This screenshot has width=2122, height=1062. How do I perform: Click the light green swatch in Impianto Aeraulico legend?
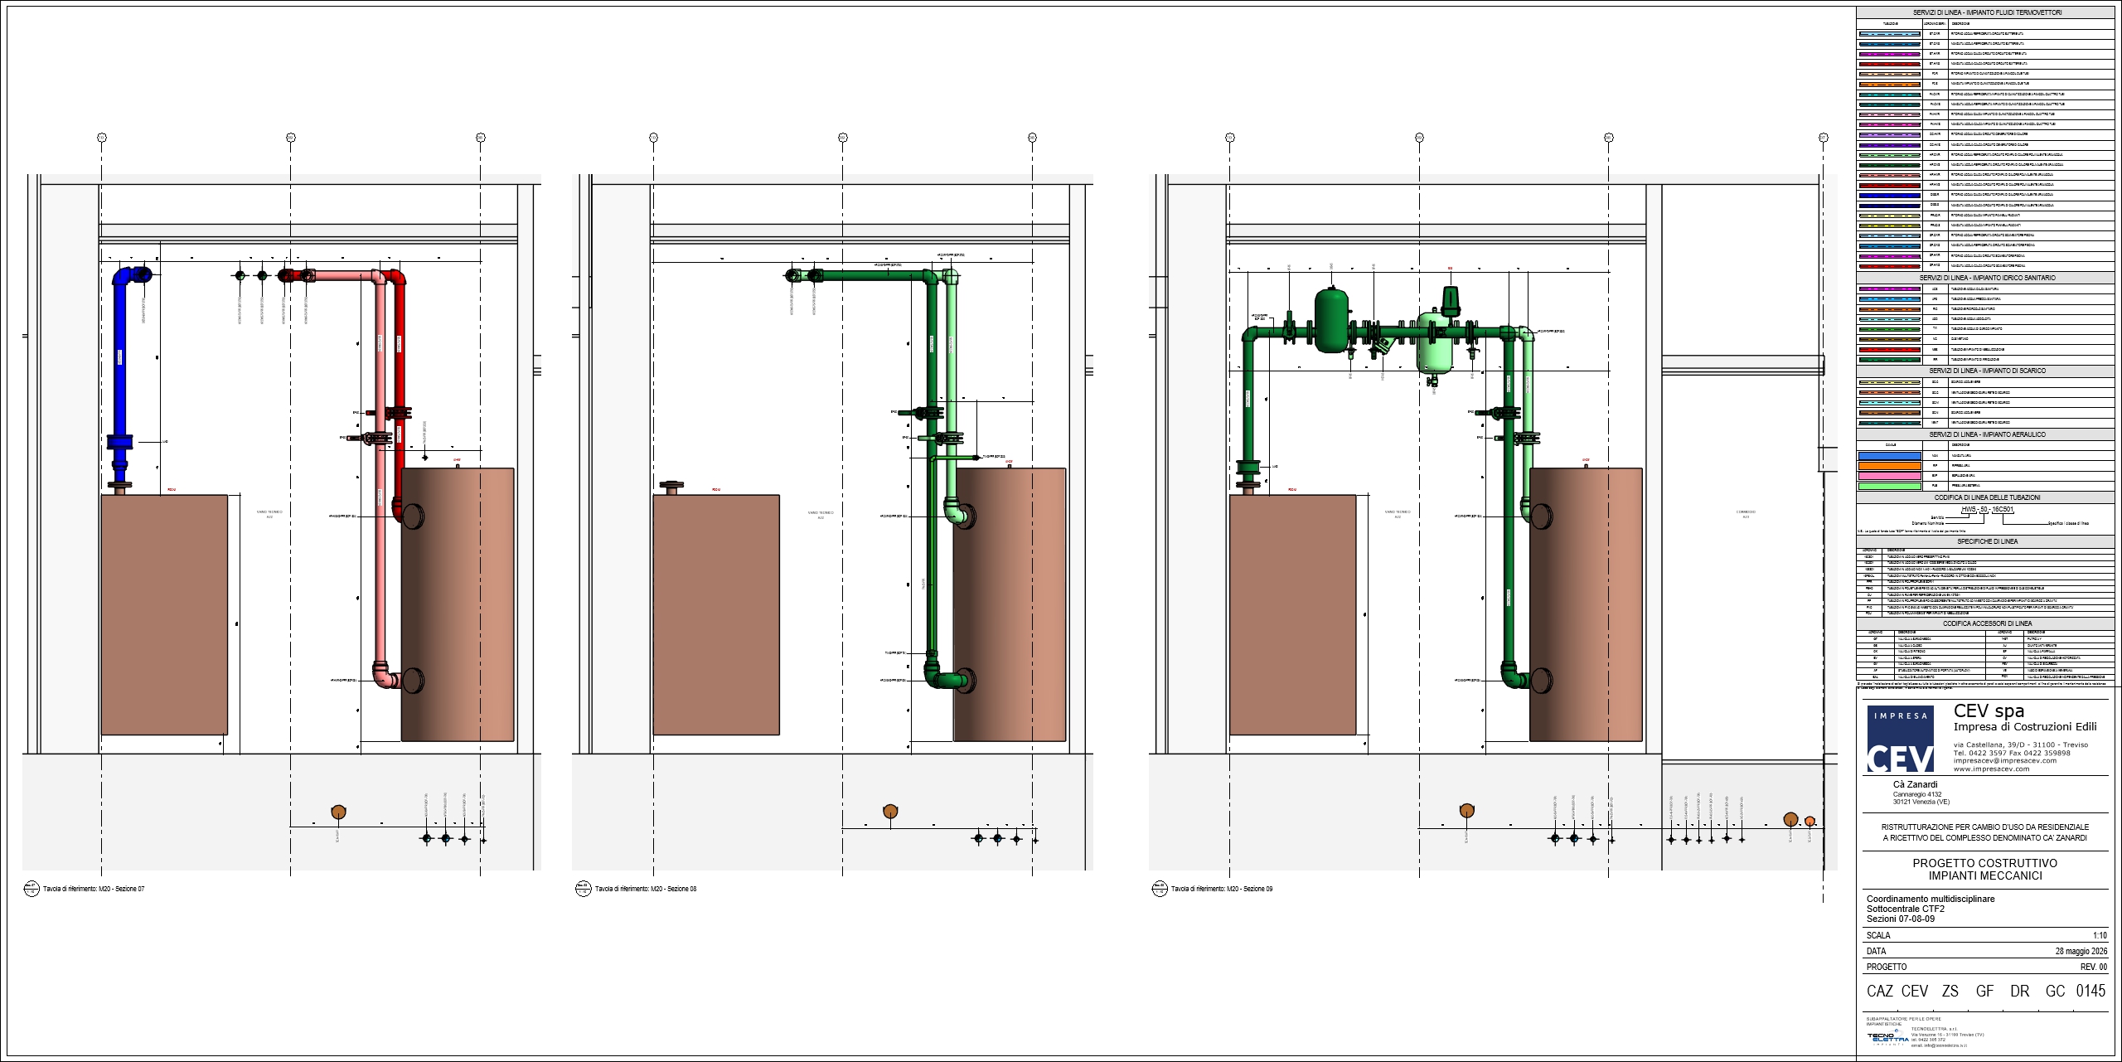coord(1890,486)
